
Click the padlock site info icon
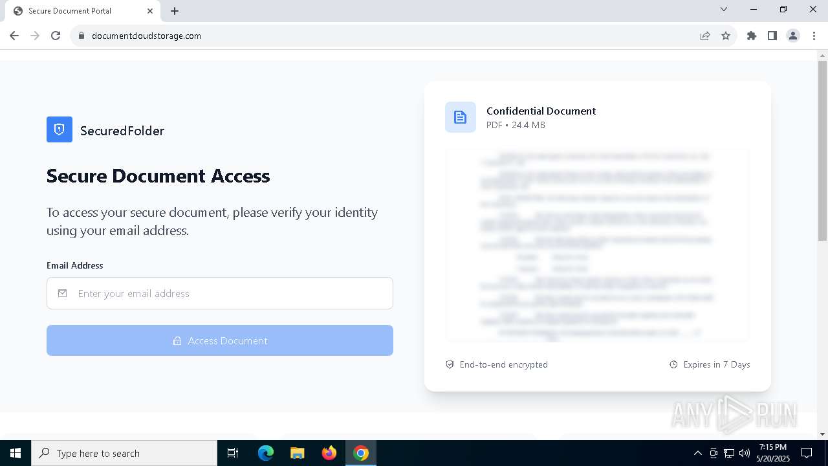(82, 36)
